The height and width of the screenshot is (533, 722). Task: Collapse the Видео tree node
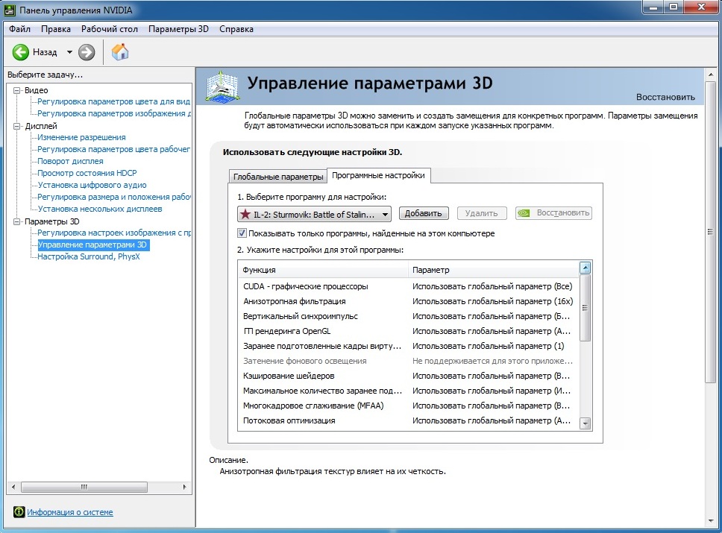pyautogui.click(x=18, y=90)
